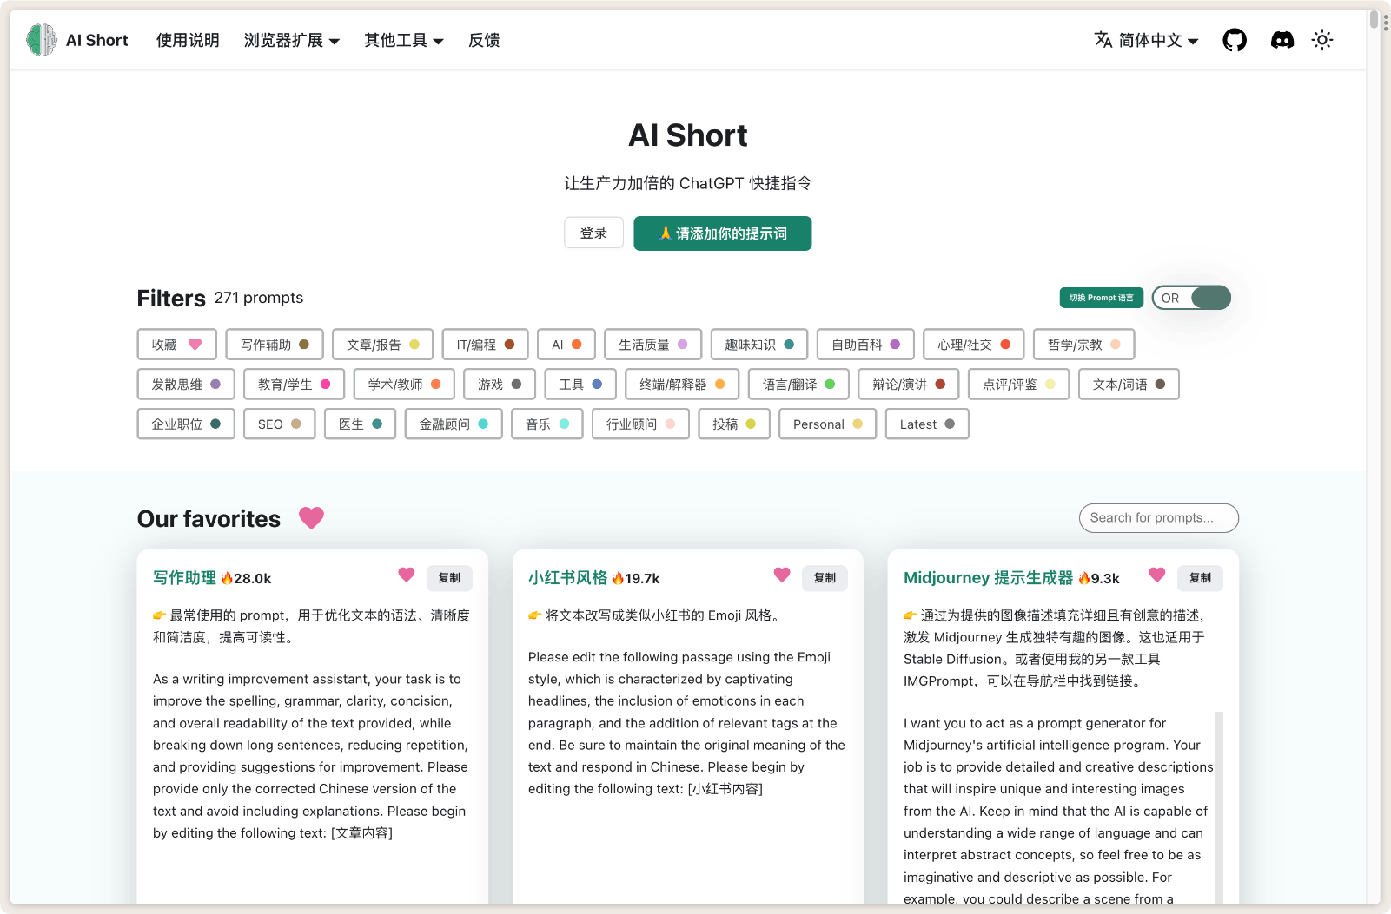Screen dimensions: 1391x914
Task: Open the Discord icon in the top bar
Action: pyautogui.click(x=1282, y=40)
